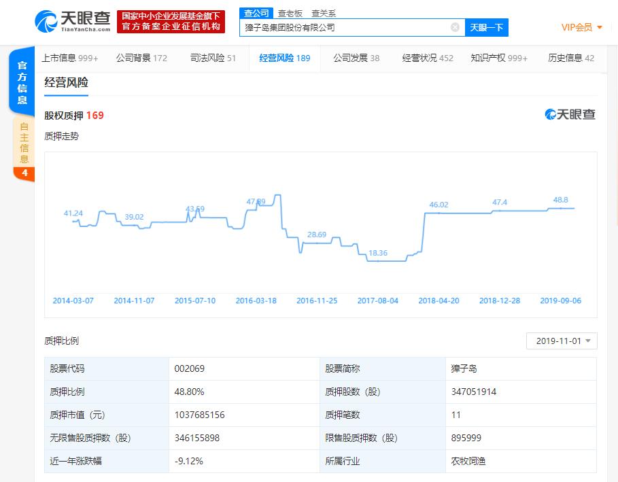Open the 上市信息 tab

click(69, 58)
